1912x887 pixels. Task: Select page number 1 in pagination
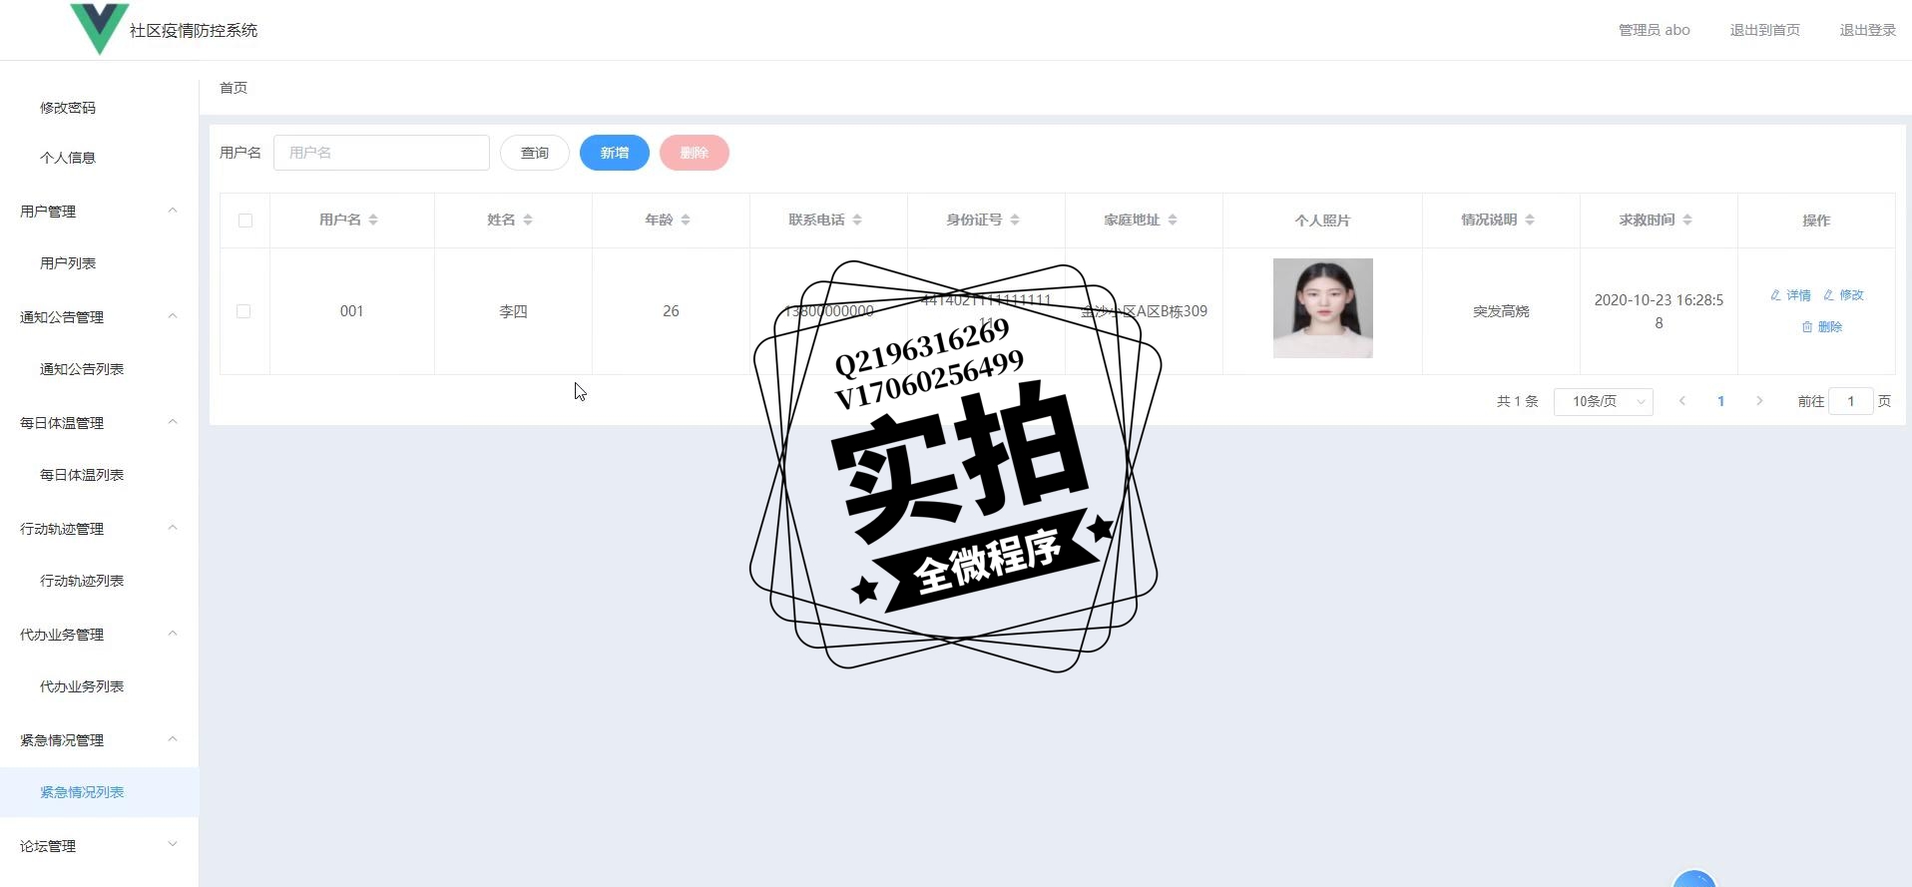tap(1720, 401)
